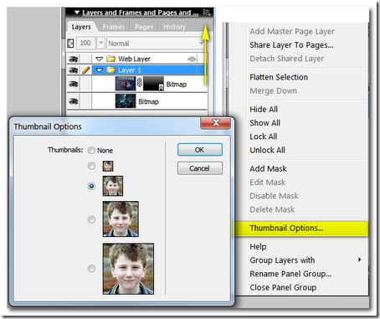Click the mask link chain icon
Viewport: 380px width, 319px height.
[x=140, y=83]
